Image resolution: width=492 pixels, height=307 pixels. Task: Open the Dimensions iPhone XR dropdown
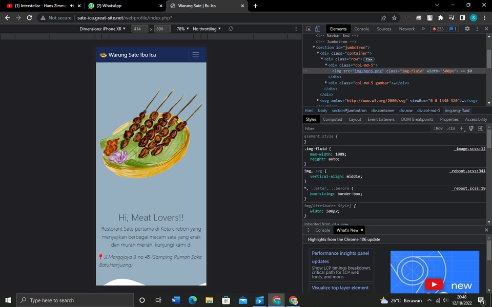[102, 29]
